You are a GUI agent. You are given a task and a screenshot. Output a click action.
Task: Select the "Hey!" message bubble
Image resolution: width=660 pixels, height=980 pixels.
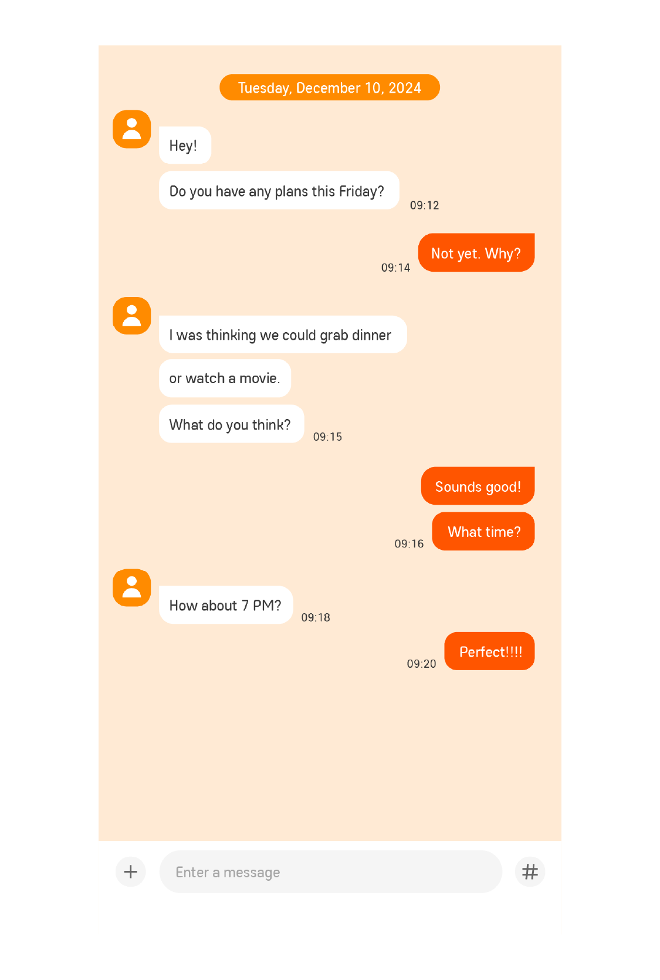[x=185, y=145]
